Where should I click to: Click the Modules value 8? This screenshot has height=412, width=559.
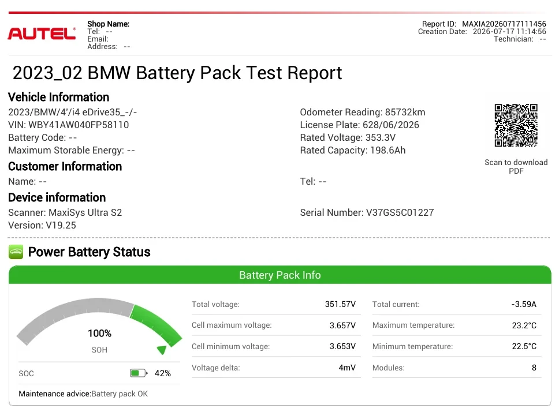coord(534,368)
